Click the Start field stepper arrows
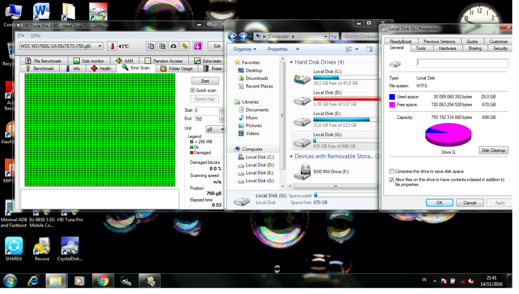Image resolution: width=519 pixels, height=294 pixels. click(x=221, y=110)
